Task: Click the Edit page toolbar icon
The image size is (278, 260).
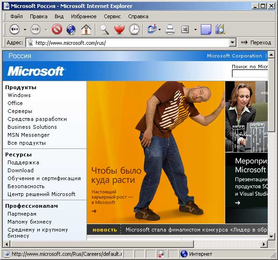Action: click(x=185, y=29)
